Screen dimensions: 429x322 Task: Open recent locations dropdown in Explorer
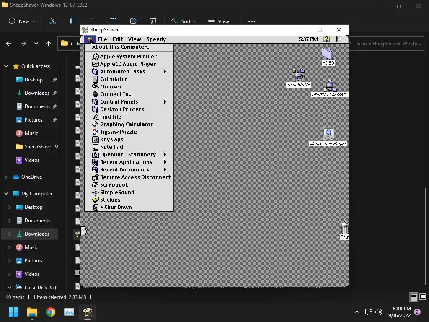pos(36,44)
